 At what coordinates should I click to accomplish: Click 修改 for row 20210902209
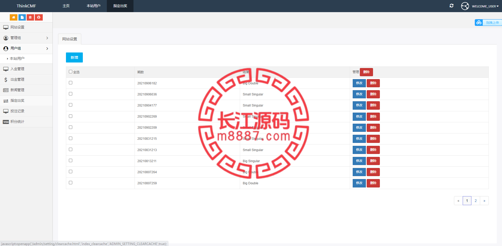[x=359, y=128]
